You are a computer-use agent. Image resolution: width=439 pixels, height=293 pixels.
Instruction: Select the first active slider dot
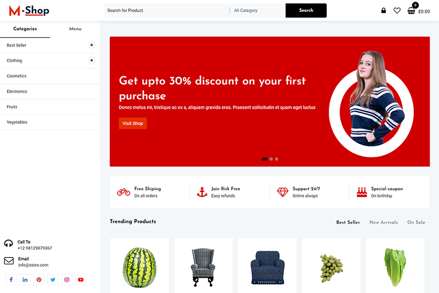click(x=264, y=159)
